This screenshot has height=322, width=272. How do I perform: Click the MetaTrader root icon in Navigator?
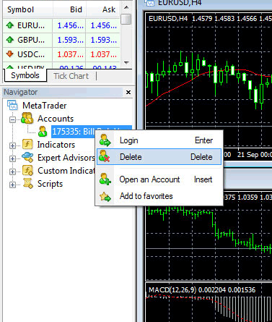click(x=12, y=105)
